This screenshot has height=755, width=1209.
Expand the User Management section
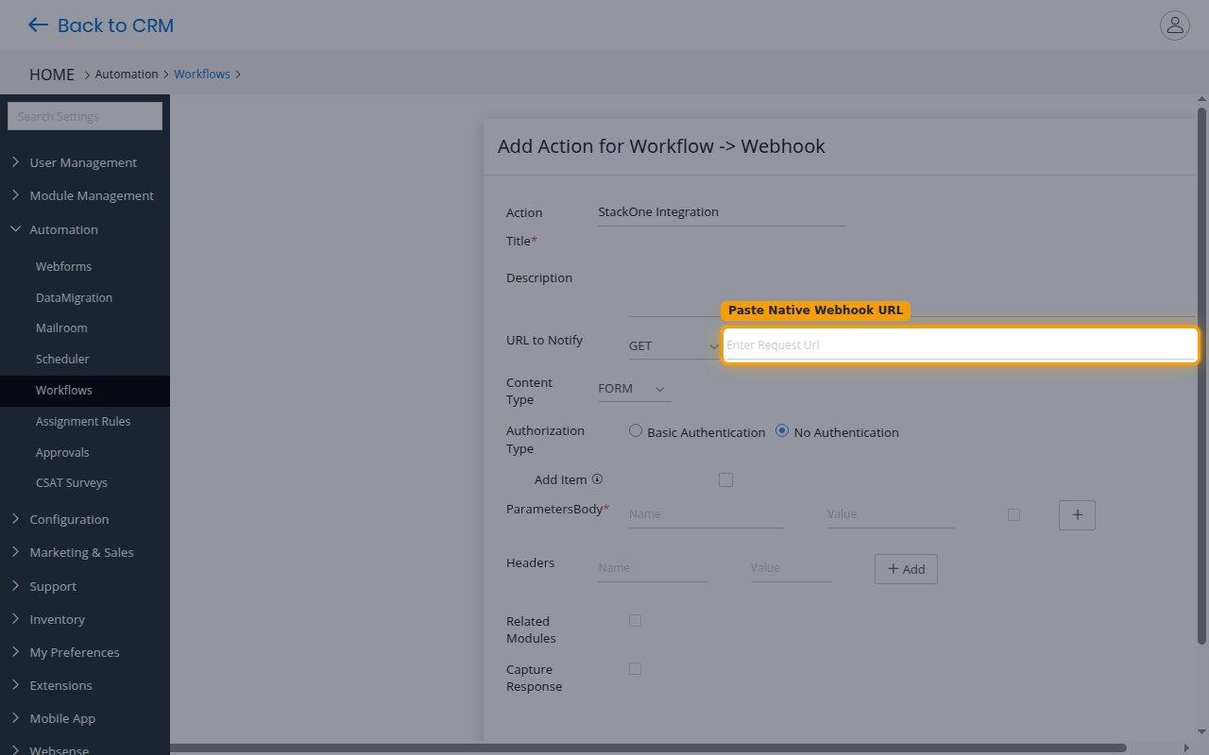pos(85,162)
